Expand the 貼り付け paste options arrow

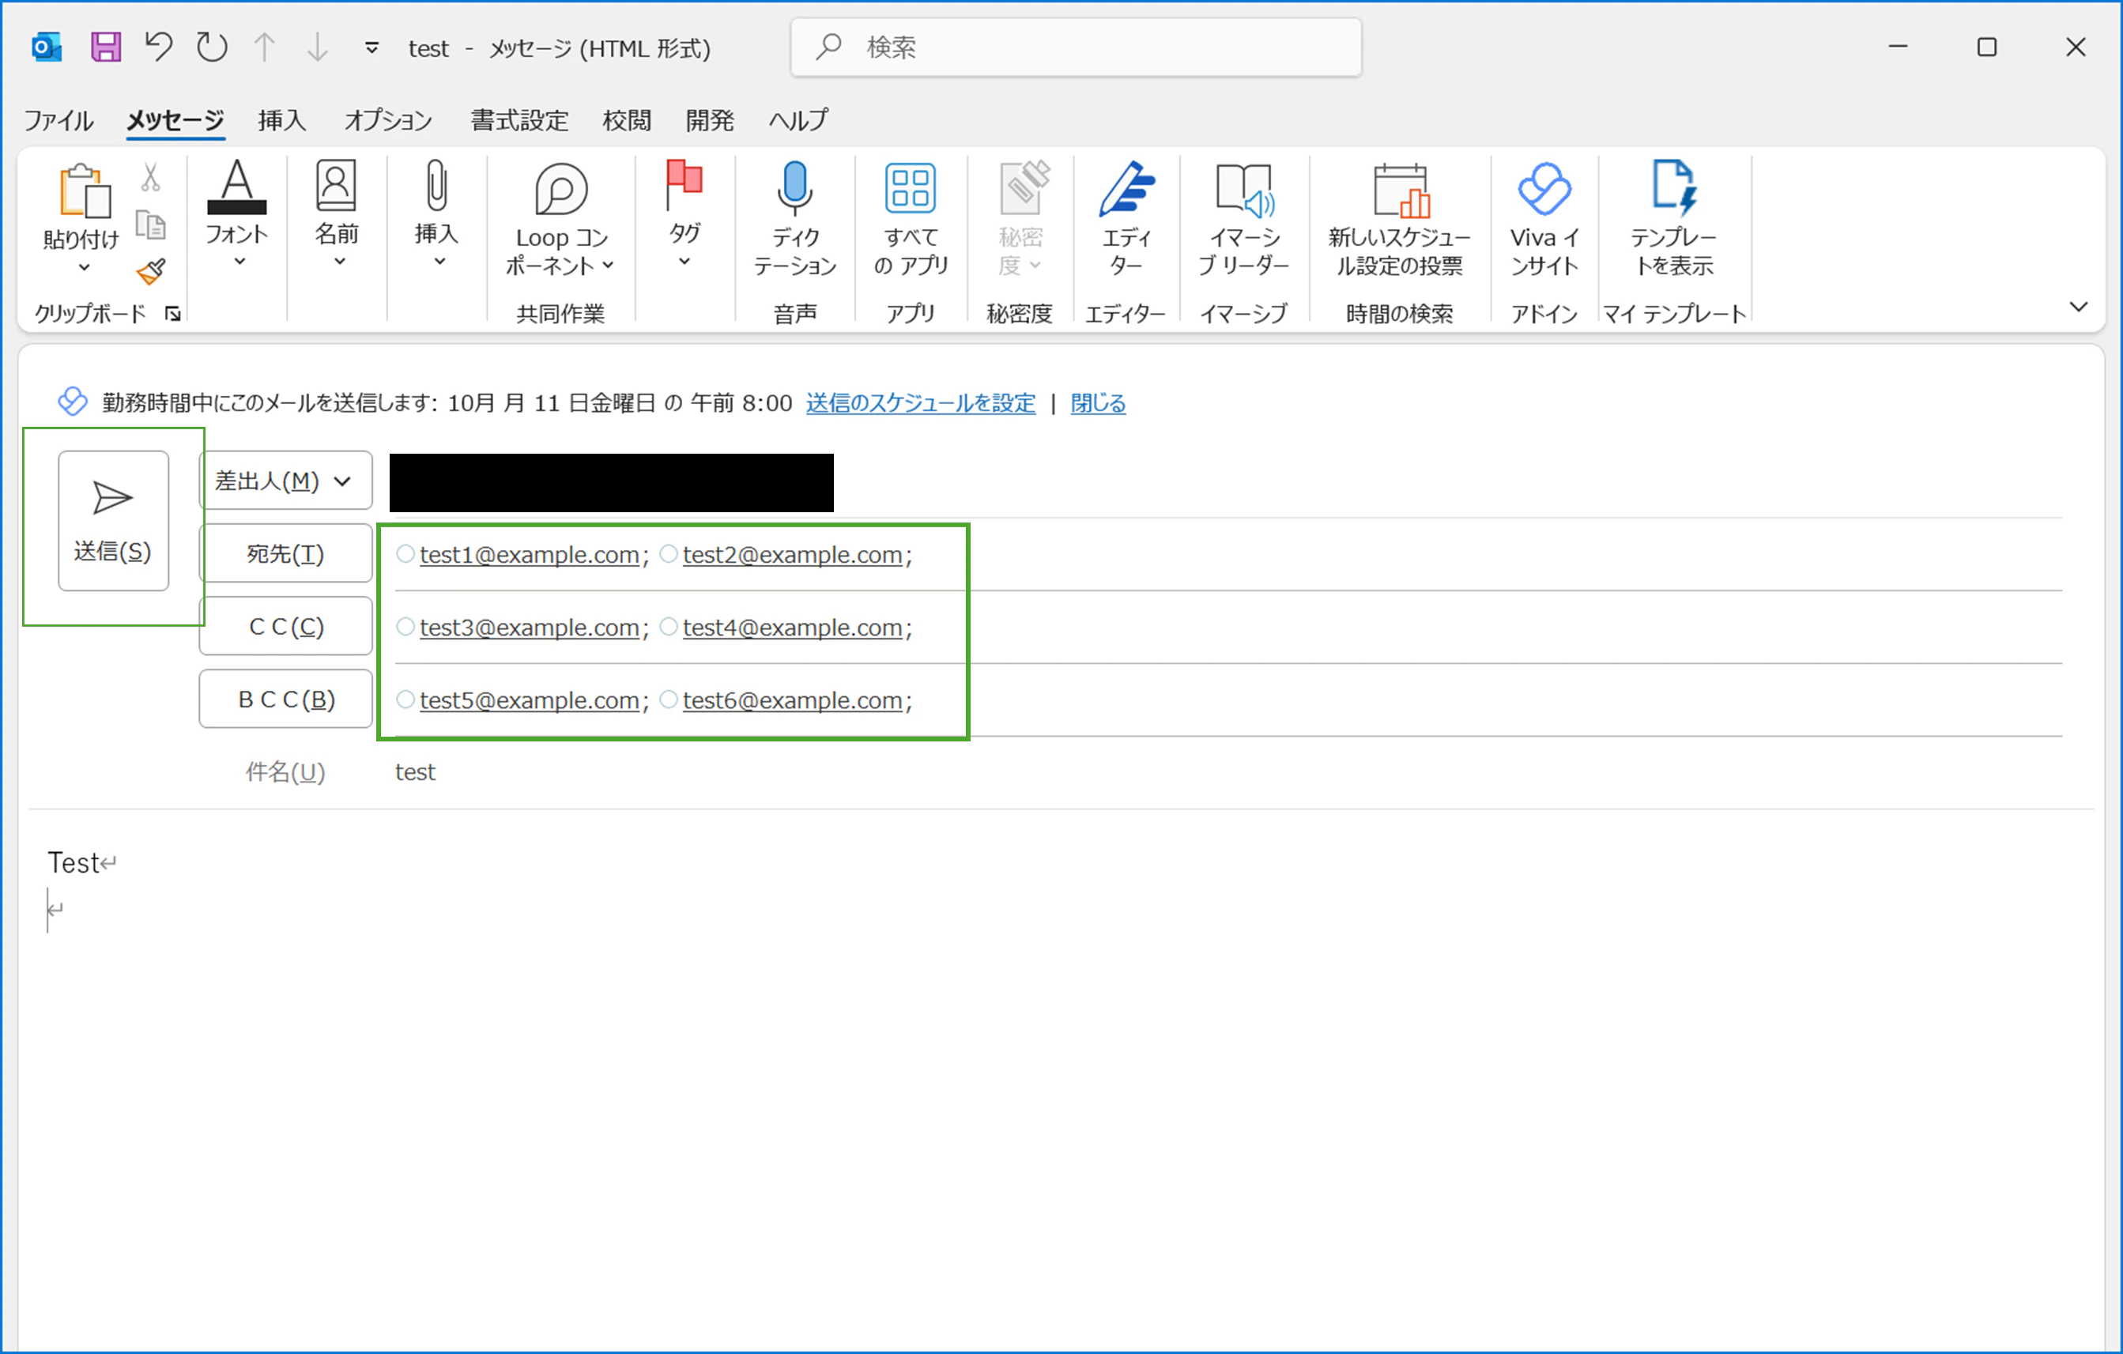pos(84,267)
